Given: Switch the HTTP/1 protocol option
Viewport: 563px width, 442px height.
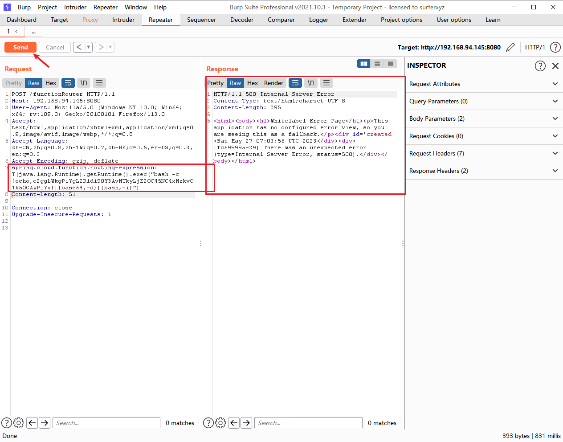Looking at the screenshot, I should (x=535, y=47).
